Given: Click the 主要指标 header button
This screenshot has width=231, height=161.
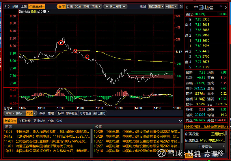Looking at the screenshot, I should pos(205,147).
